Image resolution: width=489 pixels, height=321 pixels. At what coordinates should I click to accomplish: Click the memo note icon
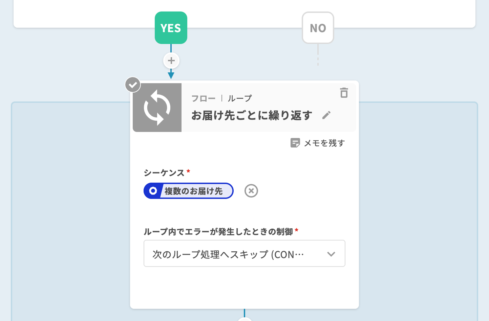coord(295,143)
